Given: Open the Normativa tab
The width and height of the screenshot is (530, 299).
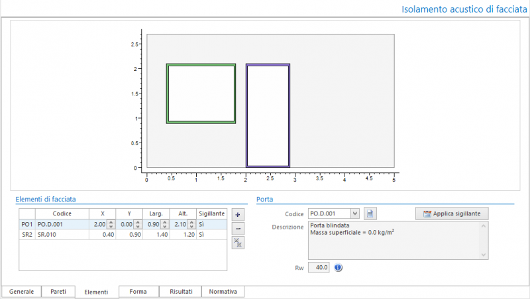Looking at the screenshot, I should [x=223, y=292].
